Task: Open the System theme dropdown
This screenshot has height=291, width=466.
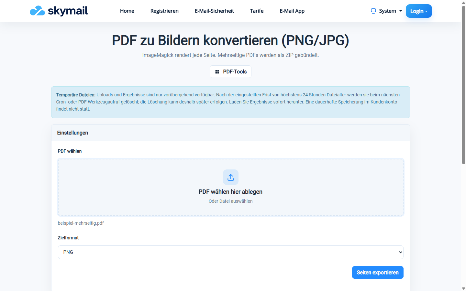Action: [386, 11]
